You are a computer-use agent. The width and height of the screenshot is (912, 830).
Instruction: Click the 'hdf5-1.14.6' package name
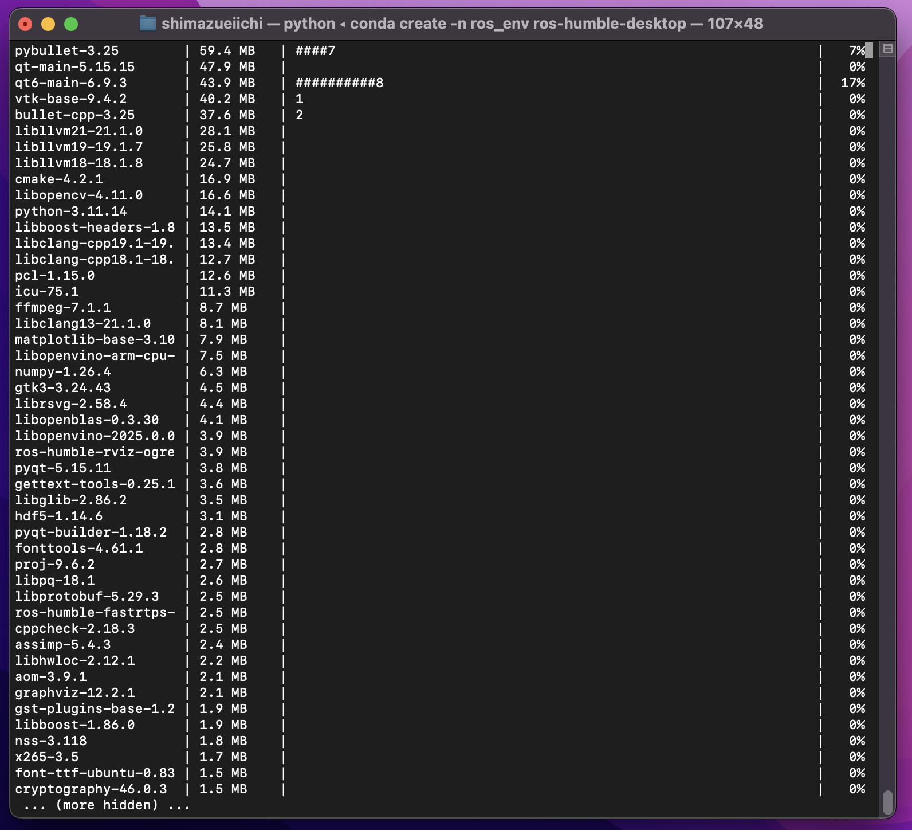(x=59, y=516)
